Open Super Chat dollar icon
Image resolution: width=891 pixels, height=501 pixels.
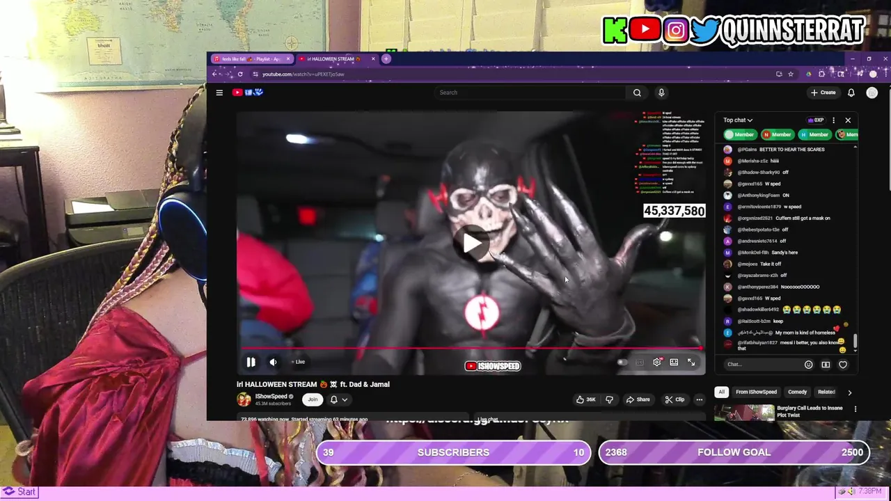[x=826, y=365]
